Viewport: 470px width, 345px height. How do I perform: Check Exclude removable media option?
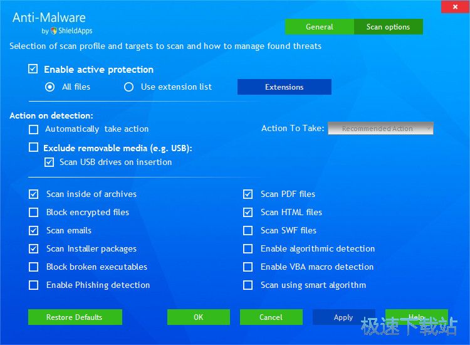[x=34, y=148]
